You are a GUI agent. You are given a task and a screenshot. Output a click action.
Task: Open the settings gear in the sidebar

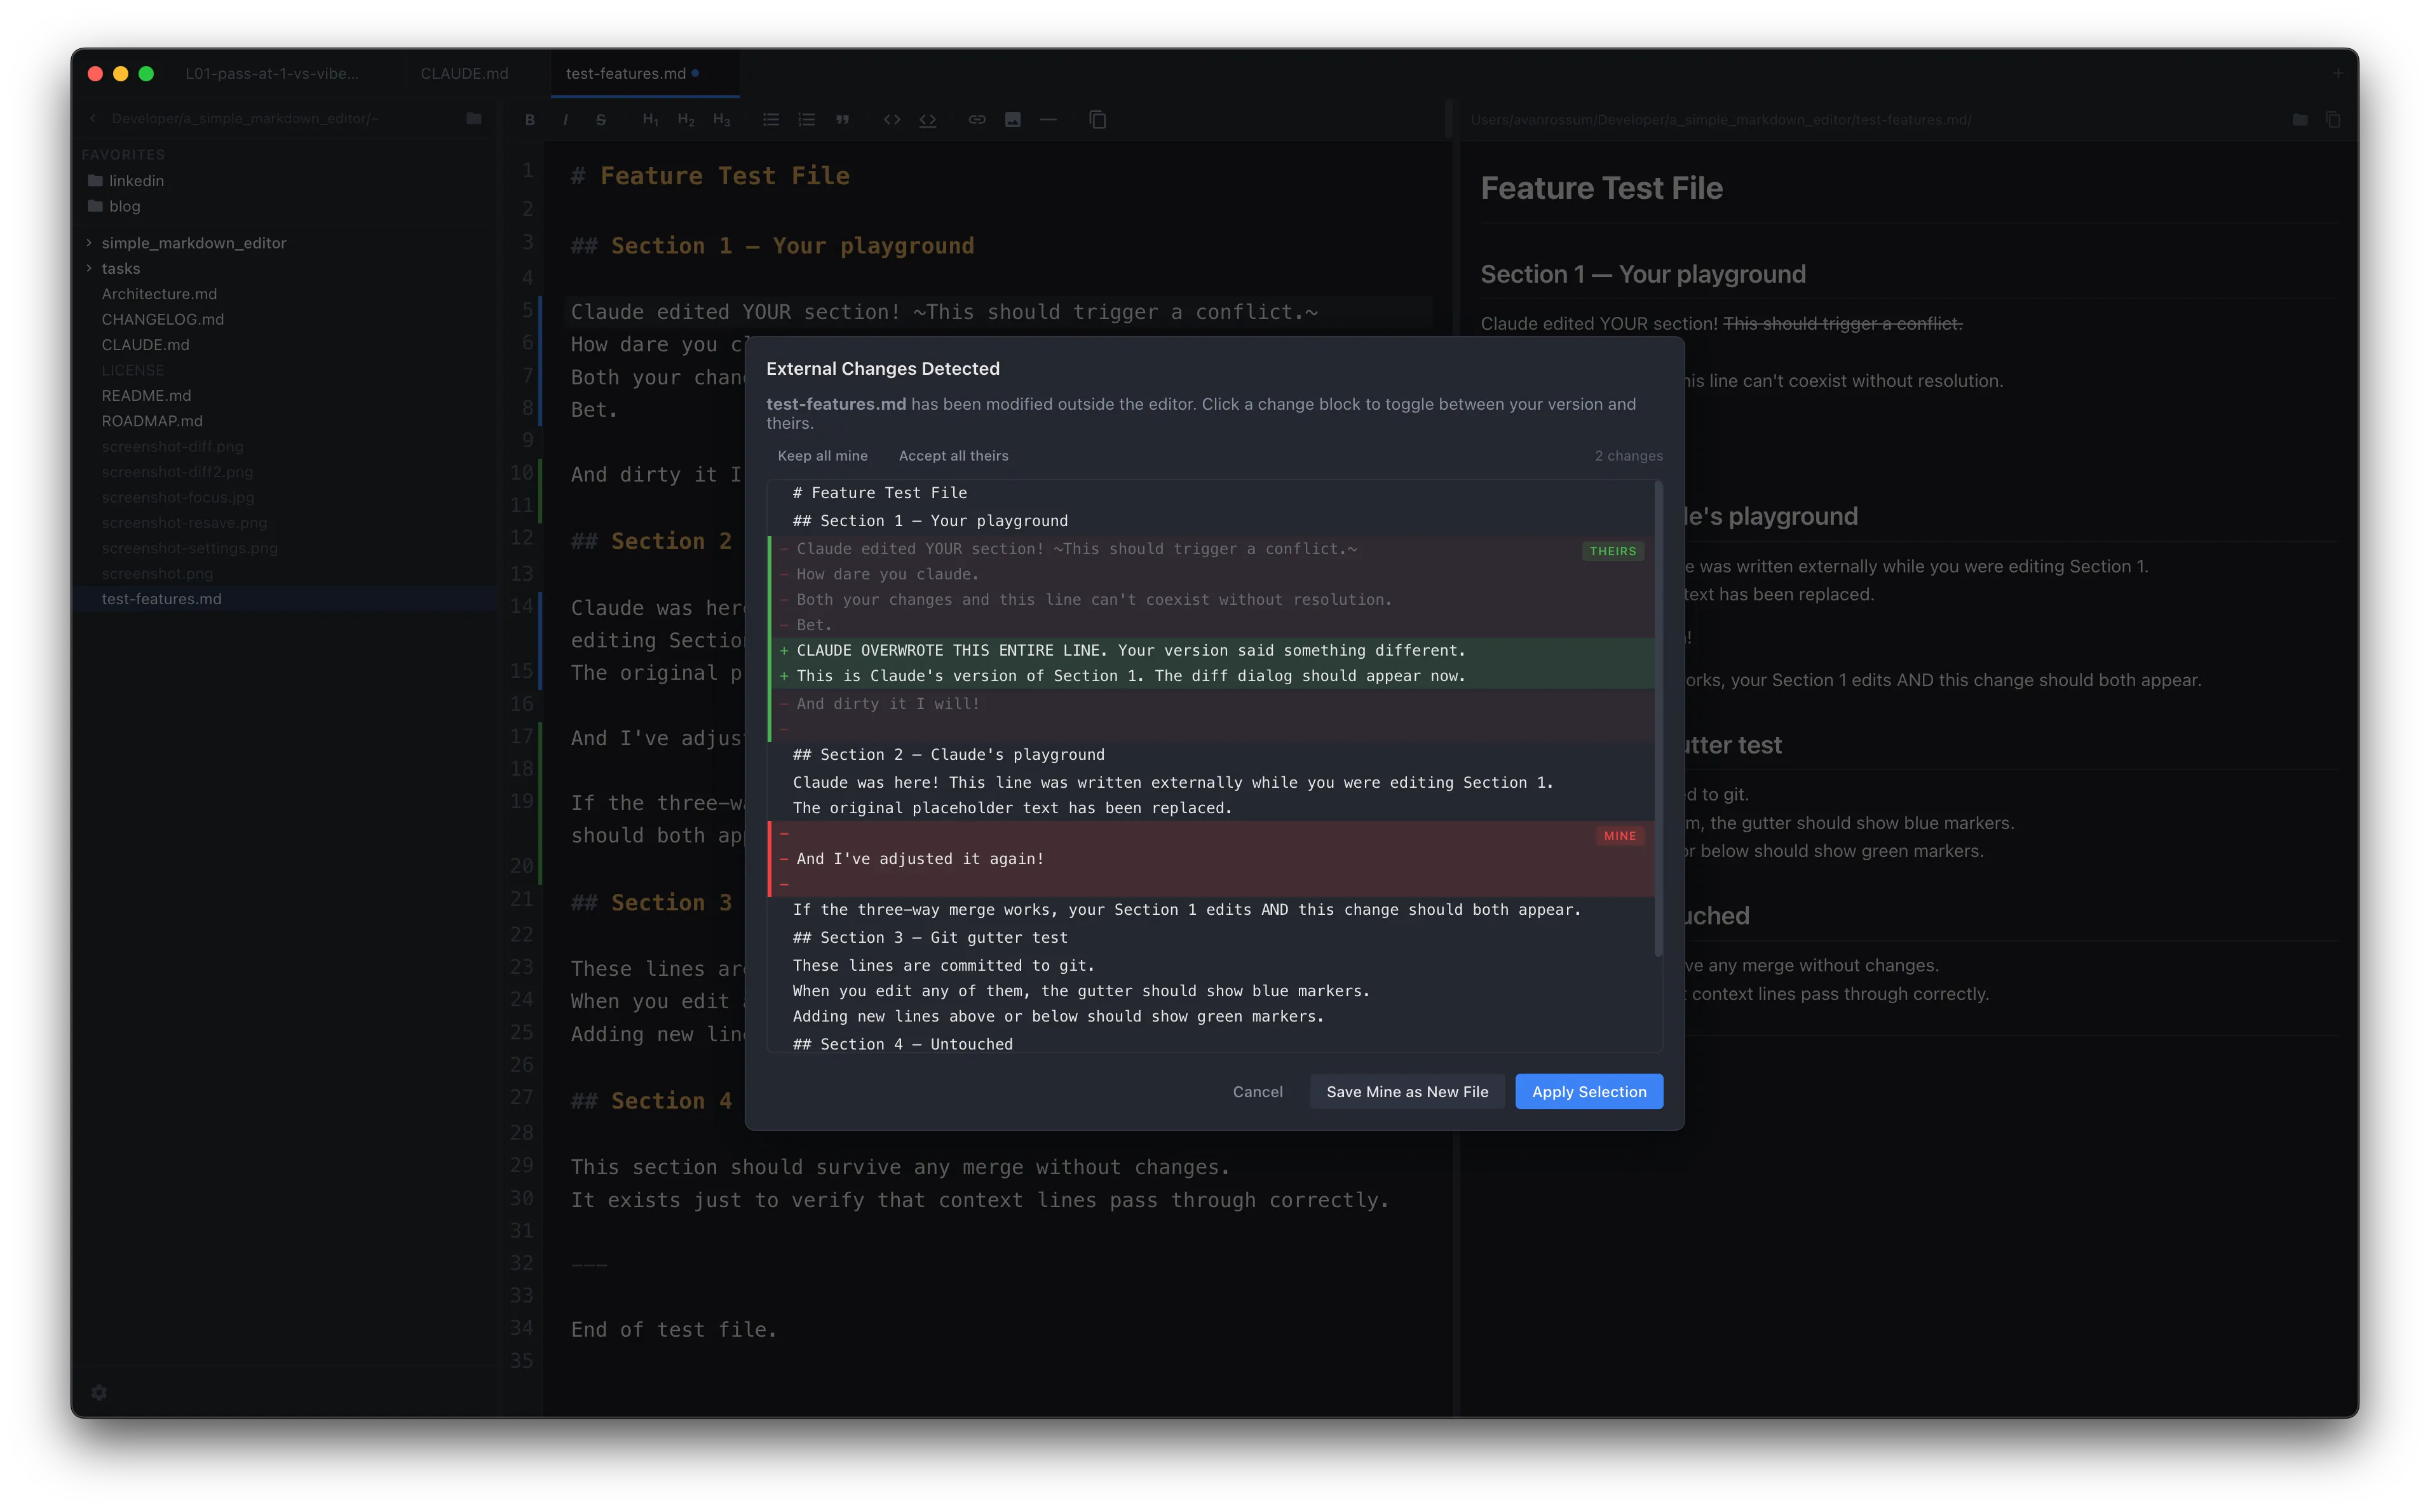[99, 1392]
